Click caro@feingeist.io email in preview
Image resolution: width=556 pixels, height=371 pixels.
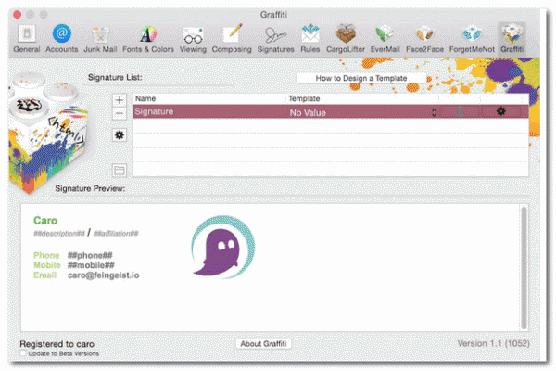[x=104, y=275]
